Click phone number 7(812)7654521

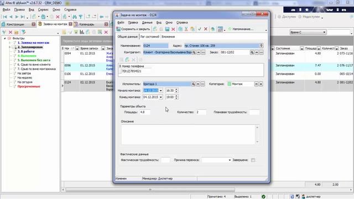pos(132,71)
